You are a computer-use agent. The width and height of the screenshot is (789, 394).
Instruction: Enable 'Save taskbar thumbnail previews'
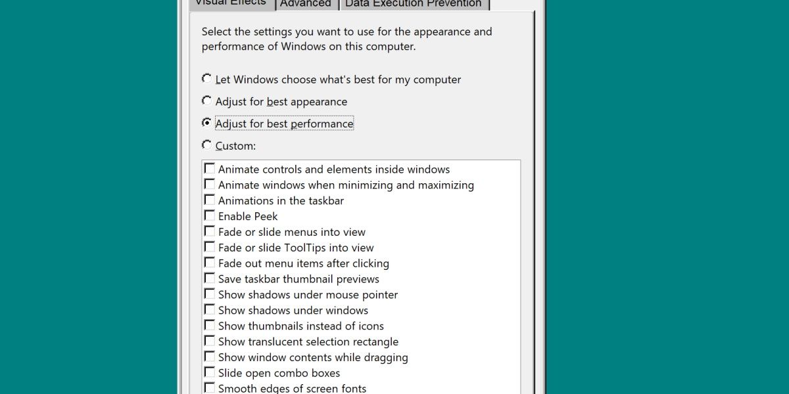coord(210,278)
